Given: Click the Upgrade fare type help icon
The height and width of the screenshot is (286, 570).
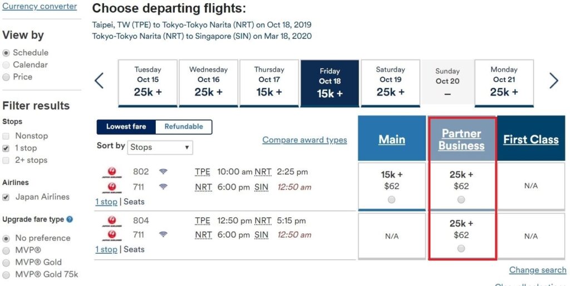Looking at the screenshot, I should click(x=70, y=219).
